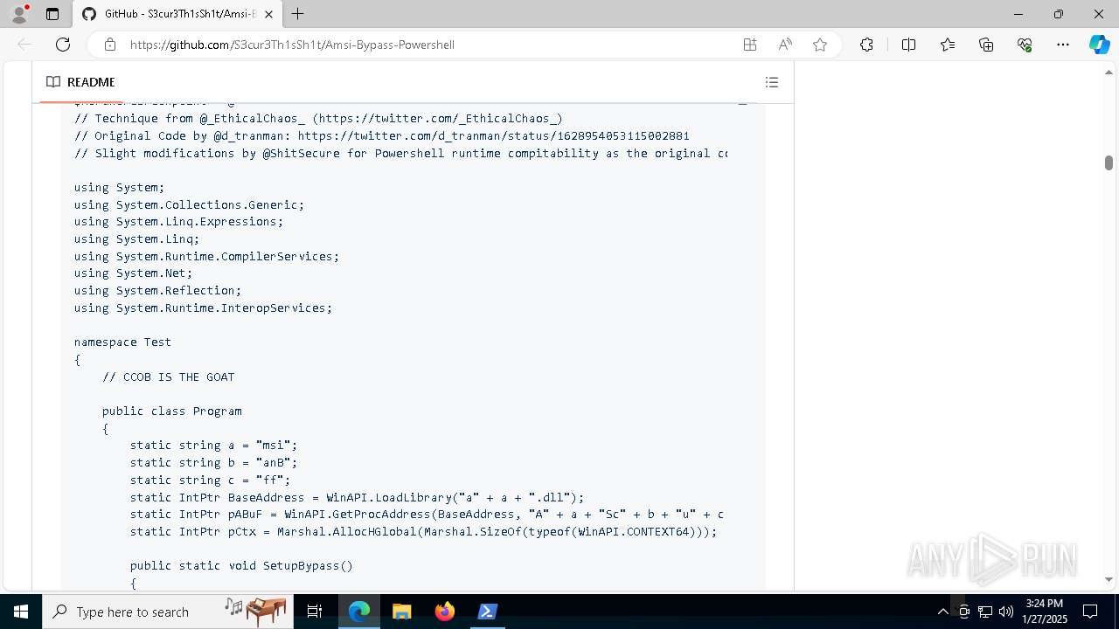Click the "using System.Linq.Expressions;" line
Image resolution: width=1119 pixels, height=629 pixels.
point(179,222)
